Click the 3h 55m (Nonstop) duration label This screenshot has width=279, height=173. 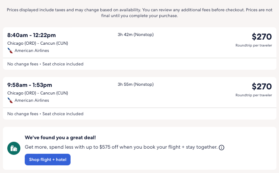136,85
